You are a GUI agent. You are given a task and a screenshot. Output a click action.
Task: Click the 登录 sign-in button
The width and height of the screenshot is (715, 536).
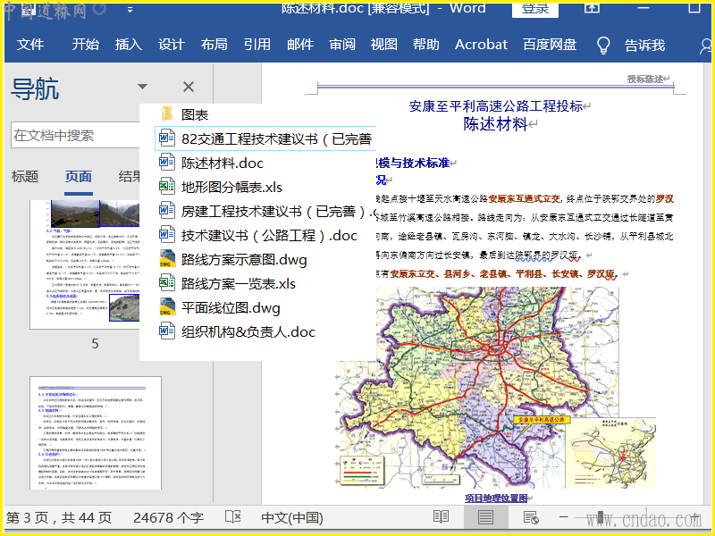coord(534,9)
